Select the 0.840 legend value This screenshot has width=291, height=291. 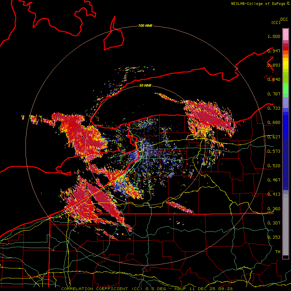point(274,80)
